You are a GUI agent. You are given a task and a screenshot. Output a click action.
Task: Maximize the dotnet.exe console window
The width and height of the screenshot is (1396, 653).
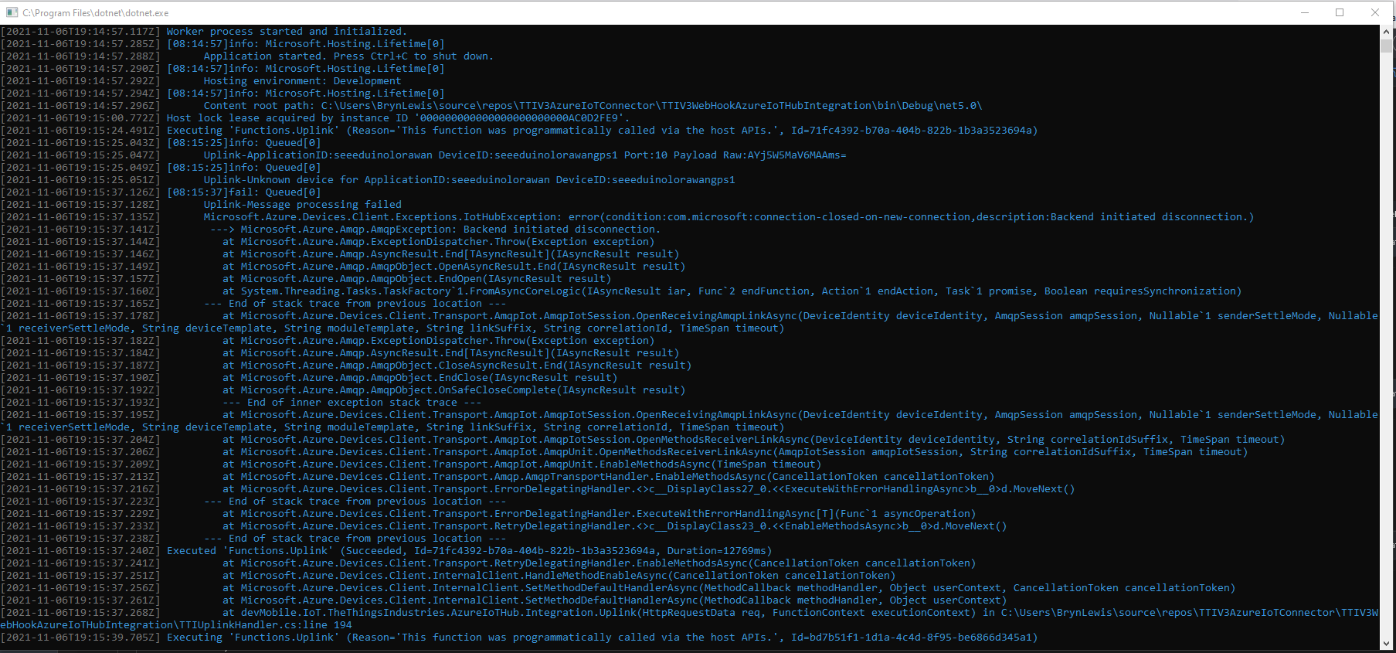(x=1340, y=12)
